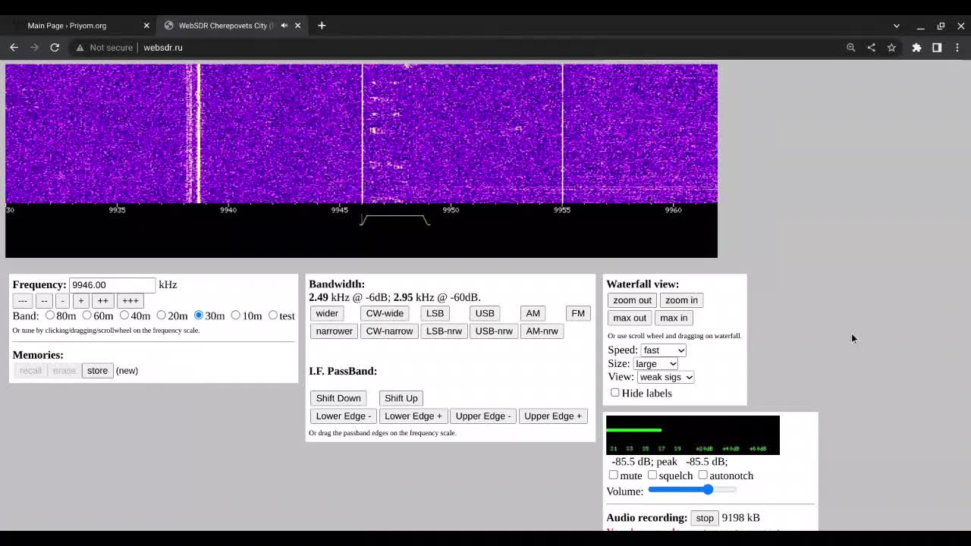Choose CW-wide mode

385,313
